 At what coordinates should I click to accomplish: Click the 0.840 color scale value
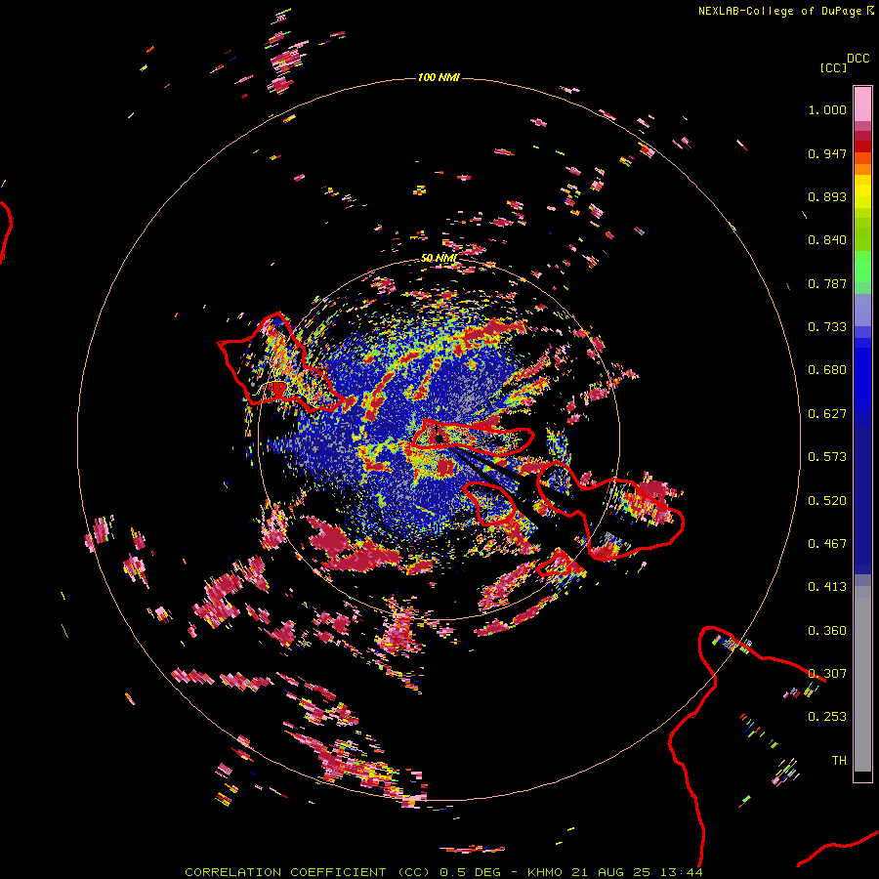827,240
